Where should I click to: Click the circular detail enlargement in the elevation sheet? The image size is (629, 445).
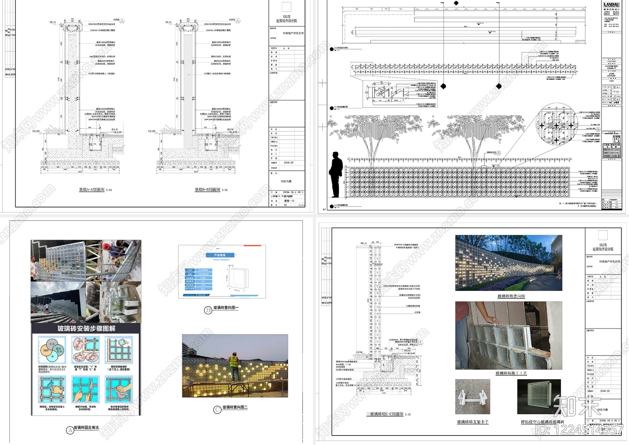556,124
